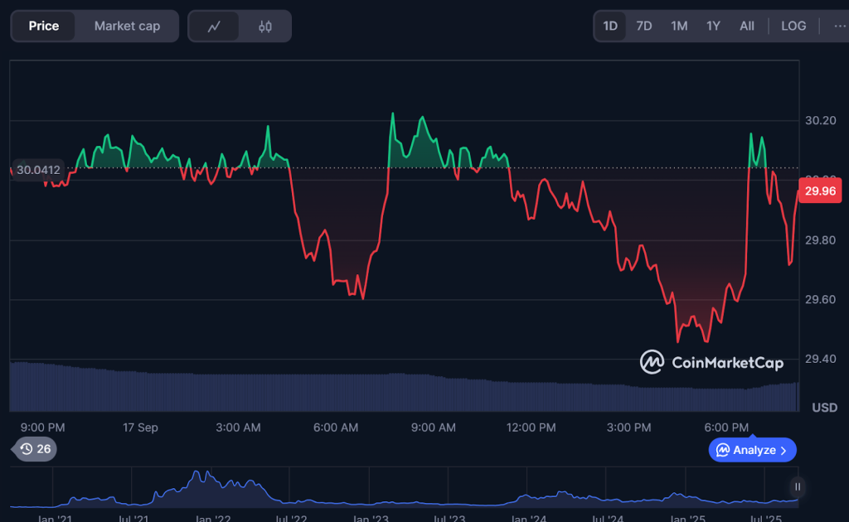Click the 29.96 current price label

[x=819, y=191]
